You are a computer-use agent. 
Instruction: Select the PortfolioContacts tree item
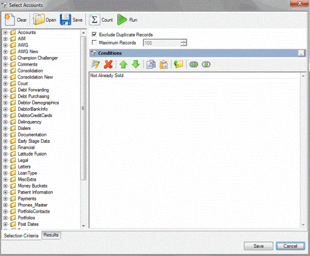tap(34, 212)
